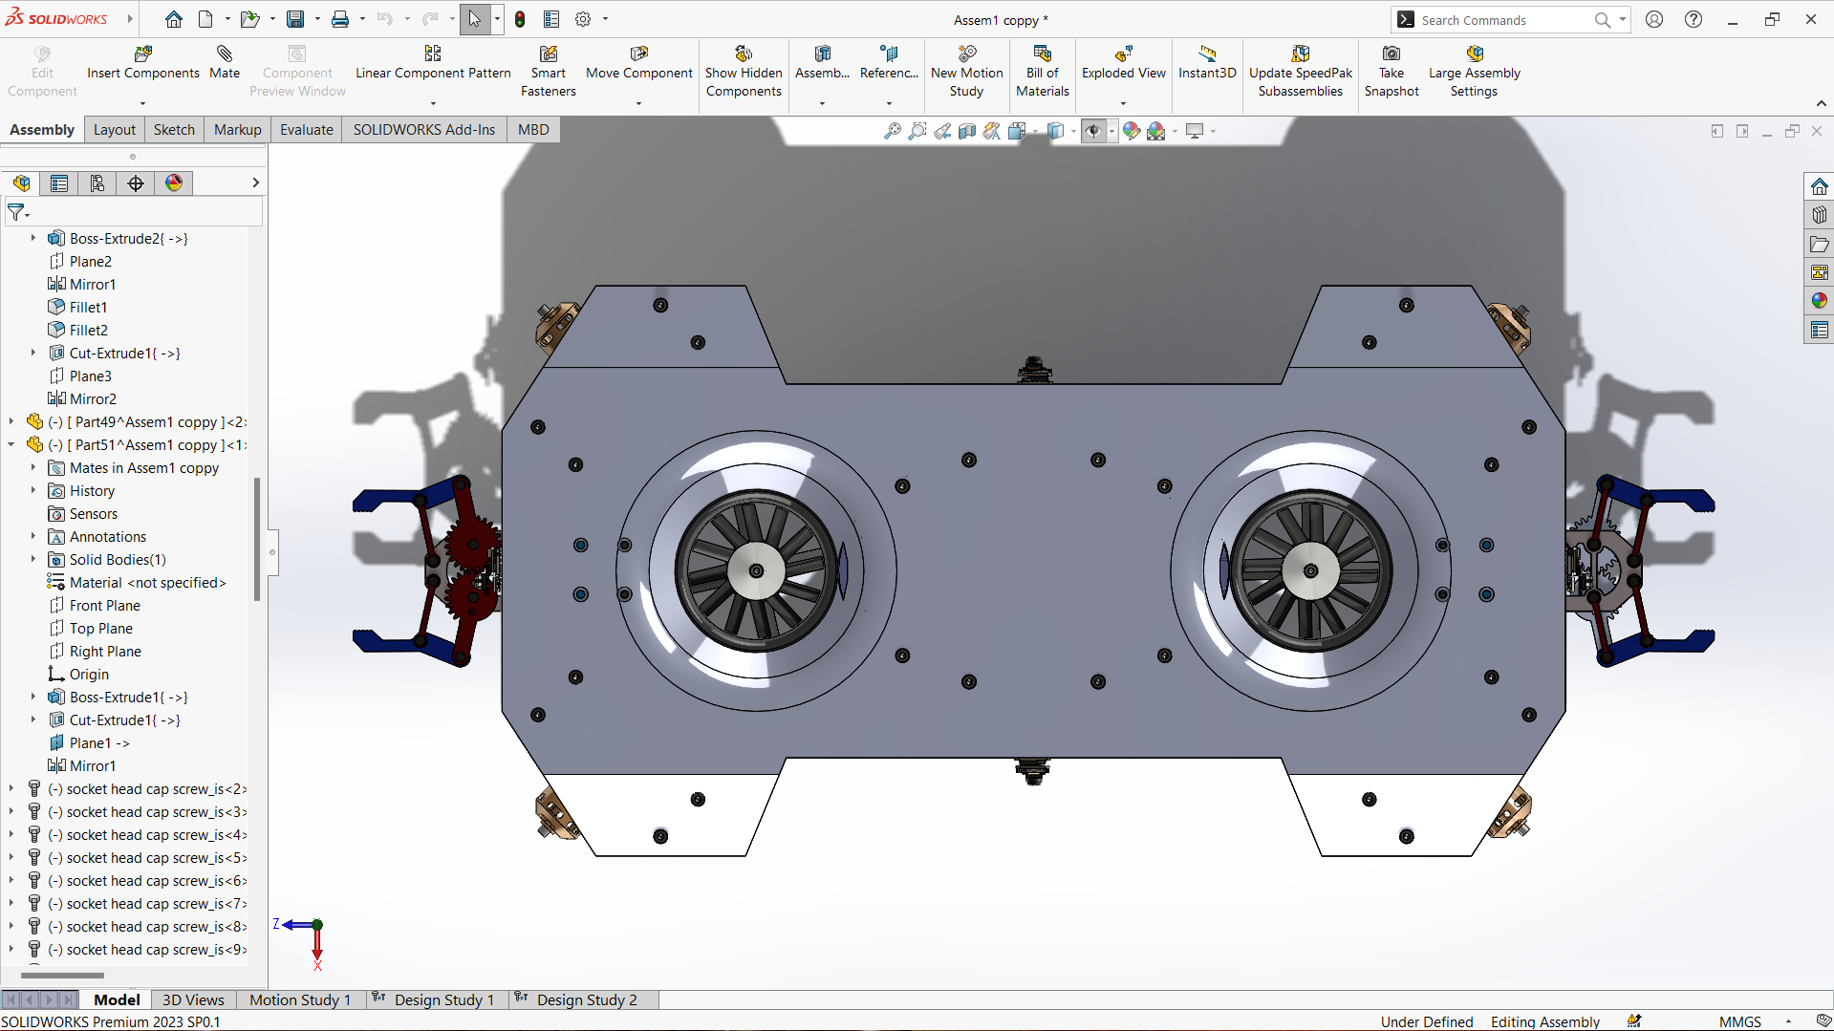The image size is (1834, 1031).
Task: Toggle Show Hidden Components
Action: pyautogui.click(x=744, y=54)
